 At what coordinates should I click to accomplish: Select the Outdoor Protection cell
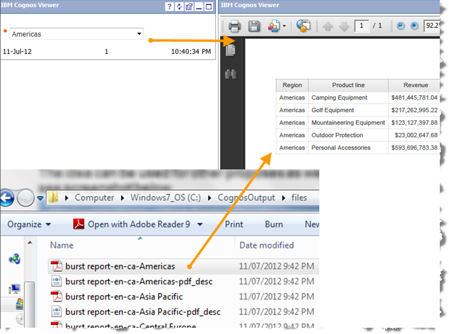pos(348,136)
